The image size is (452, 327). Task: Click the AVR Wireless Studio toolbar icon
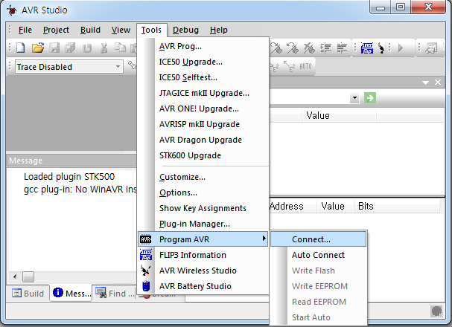pos(381,48)
